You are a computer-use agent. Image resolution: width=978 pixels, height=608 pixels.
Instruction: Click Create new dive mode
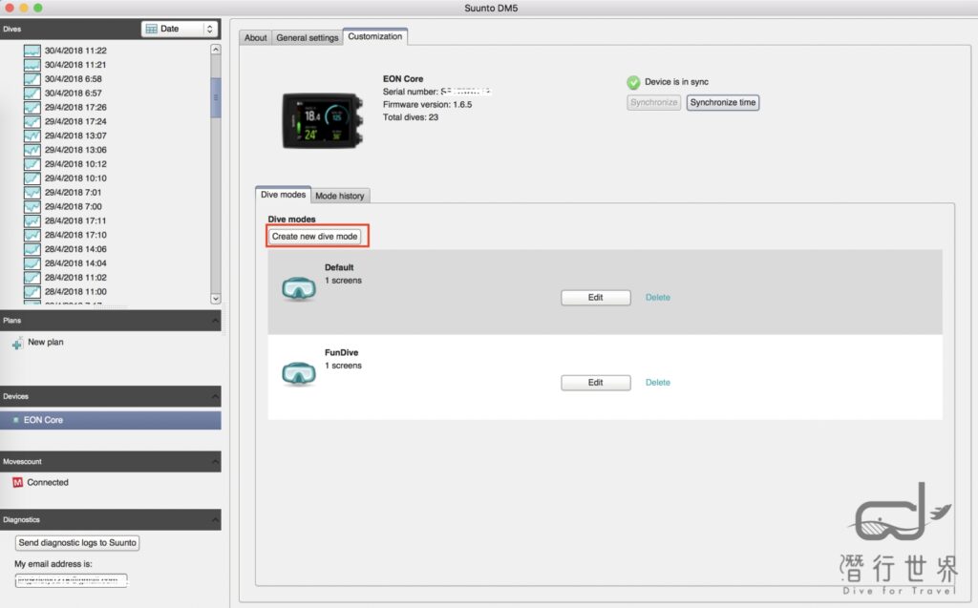click(315, 237)
